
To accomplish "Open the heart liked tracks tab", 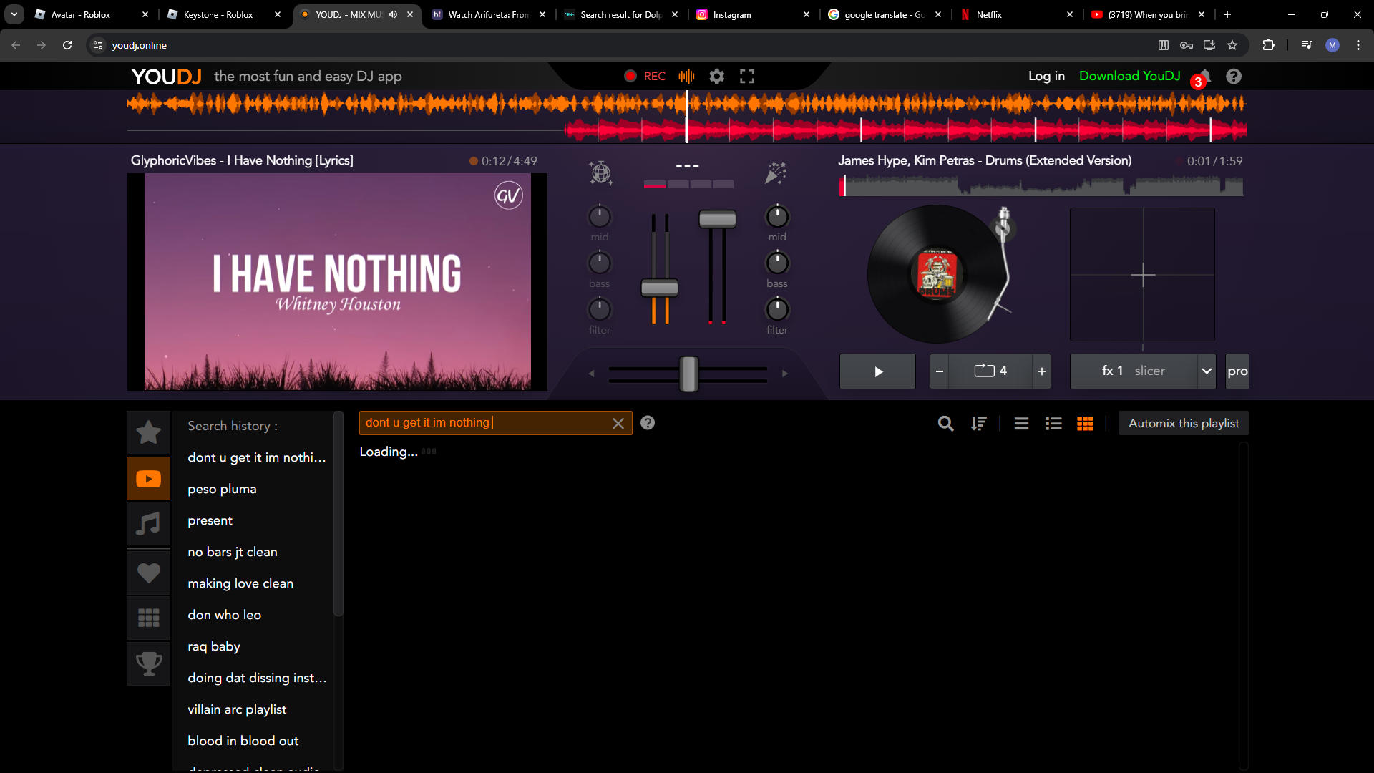I will click(x=149, y=573).
